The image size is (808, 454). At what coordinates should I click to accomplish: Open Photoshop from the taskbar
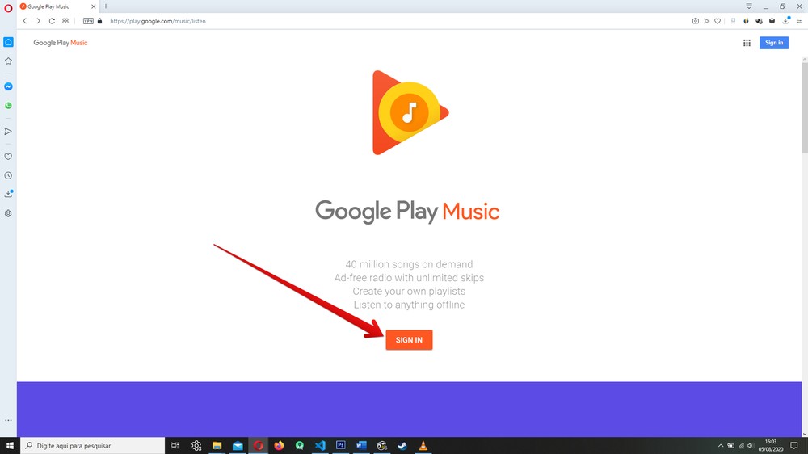[341, 446]
